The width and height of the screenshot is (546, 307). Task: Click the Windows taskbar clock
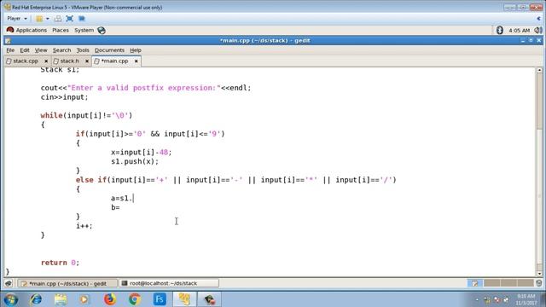(526, 299)
